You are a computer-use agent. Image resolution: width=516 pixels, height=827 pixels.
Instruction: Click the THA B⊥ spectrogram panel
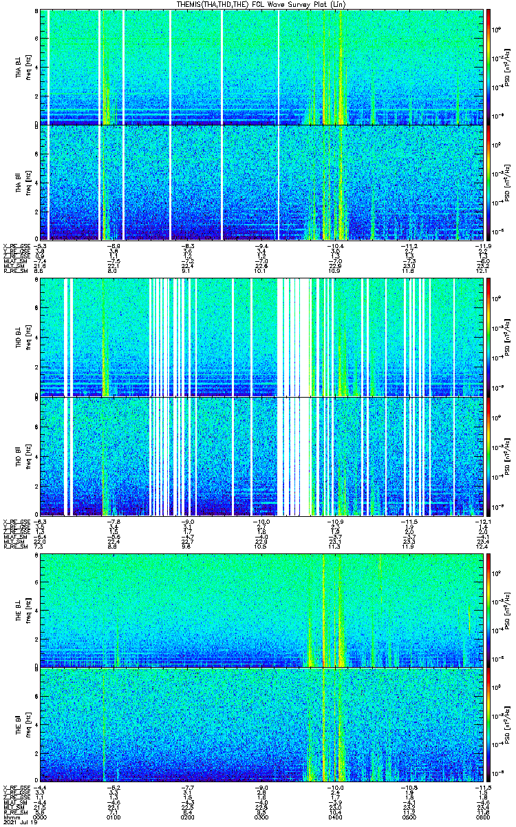(261, 67)
